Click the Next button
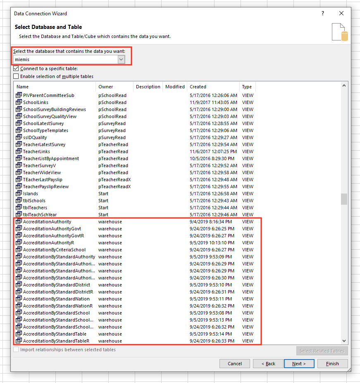360x383 pixels. pos(299,364)
